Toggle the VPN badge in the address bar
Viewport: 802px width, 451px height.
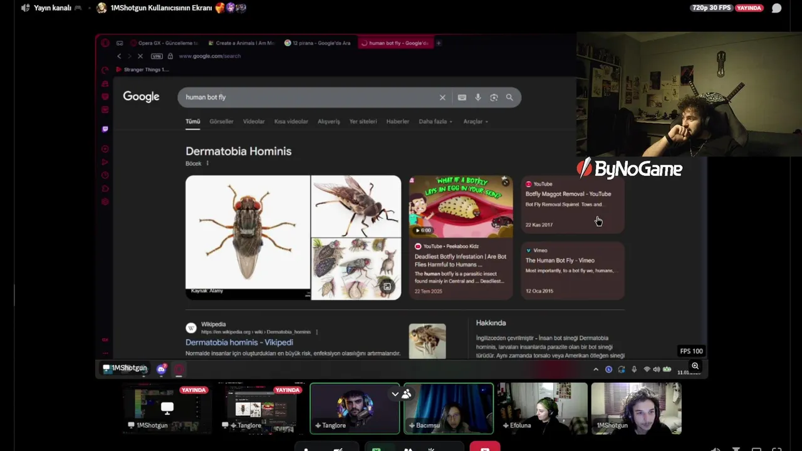click(x=156, y=56)
